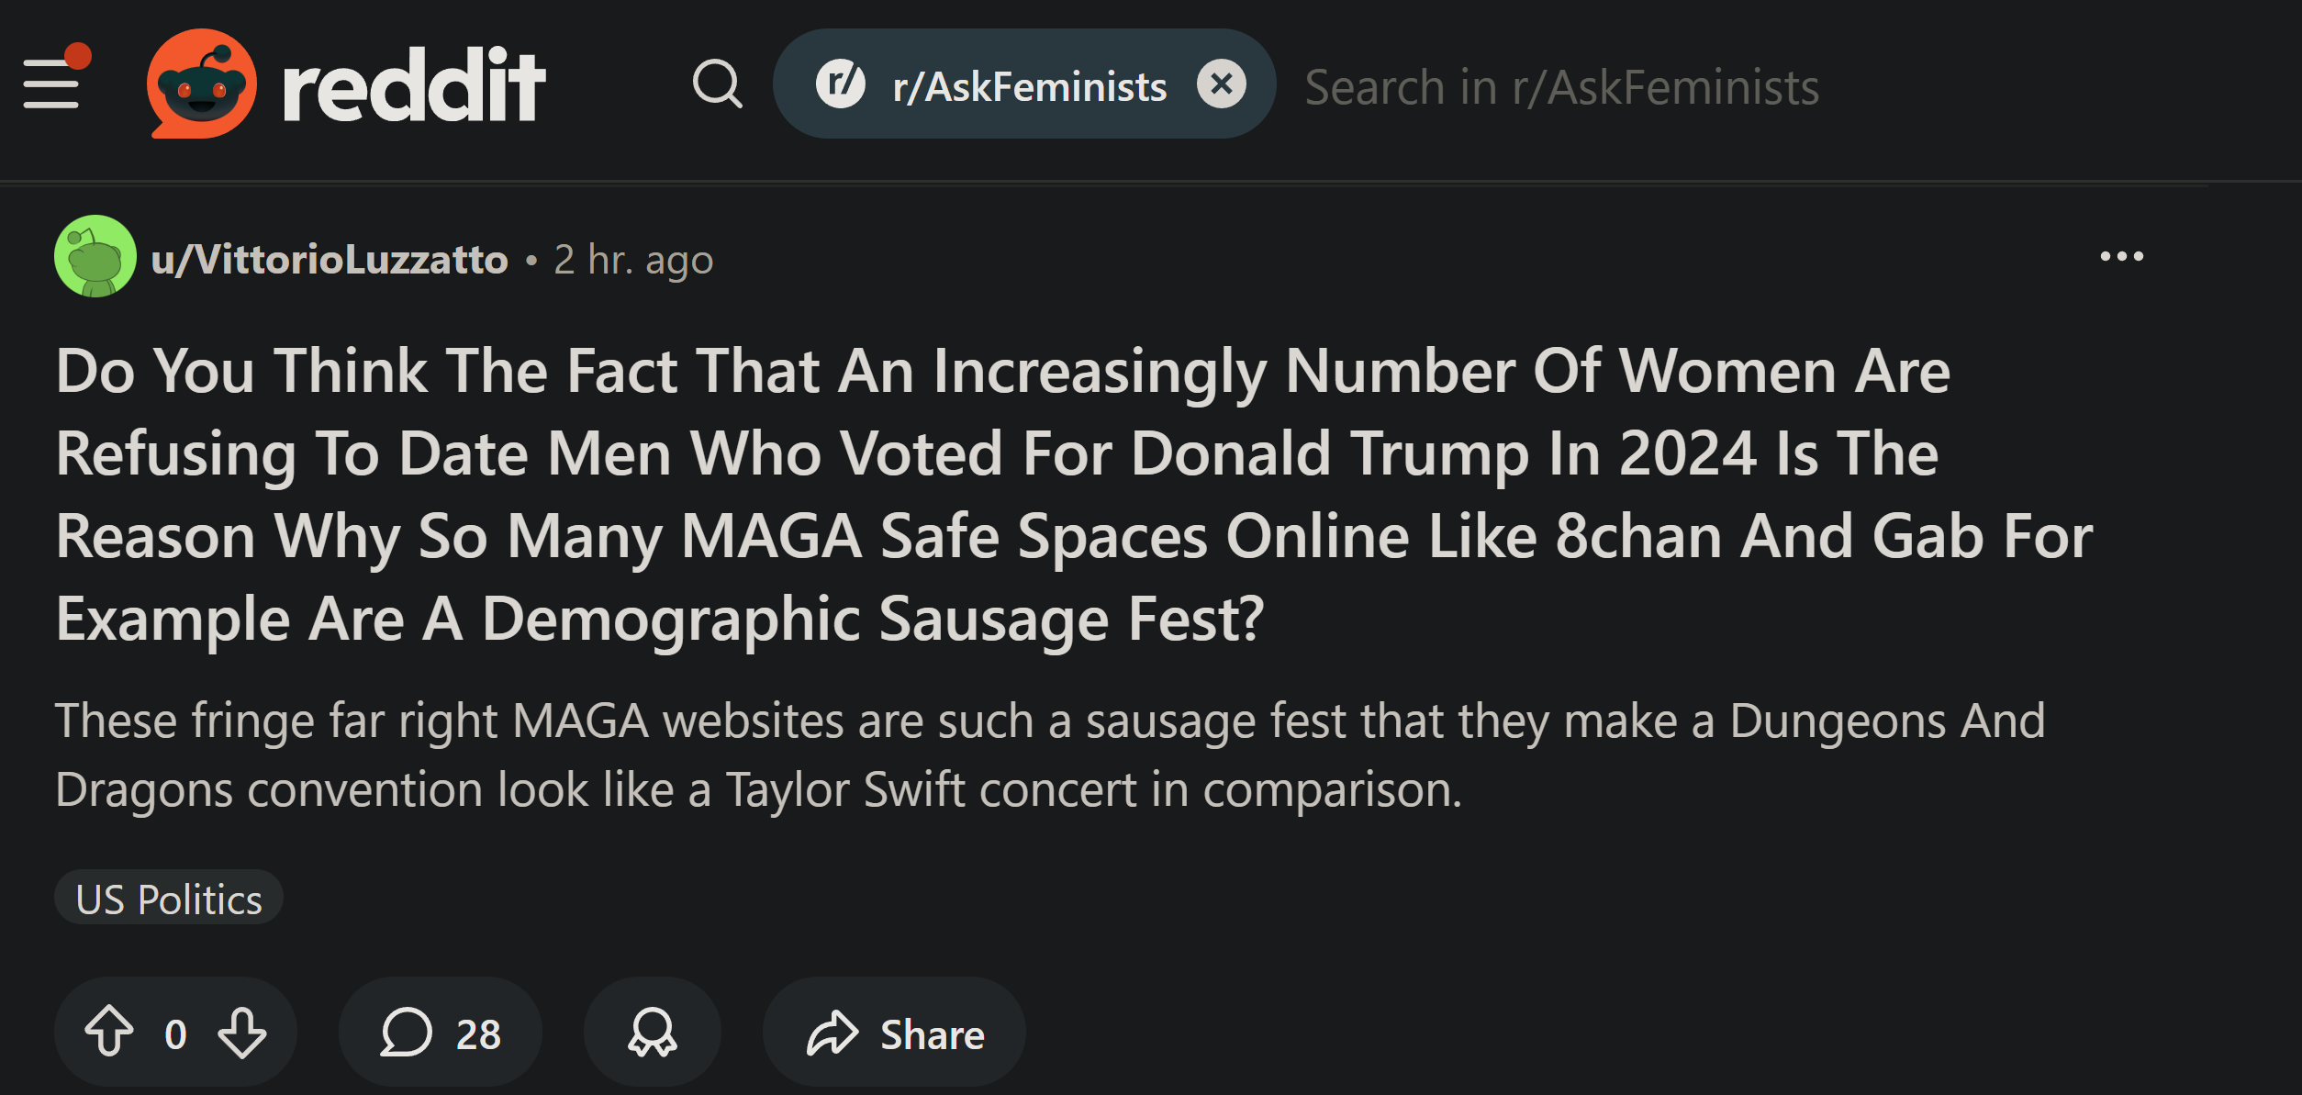Click the share arrow icon

click(832, 1033)
